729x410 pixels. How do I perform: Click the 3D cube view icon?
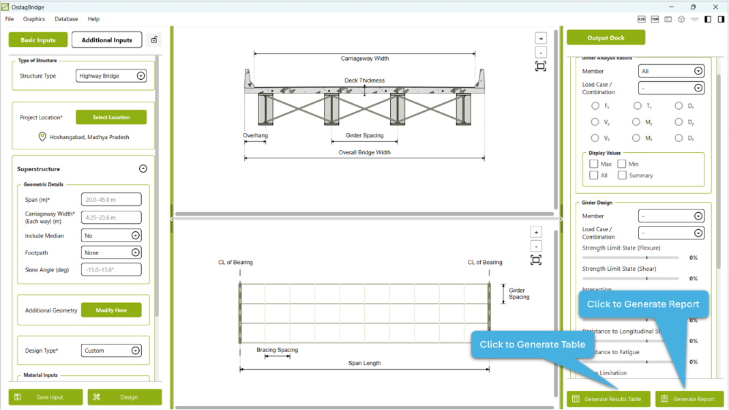pyautogui.click(x=681, y=19)
